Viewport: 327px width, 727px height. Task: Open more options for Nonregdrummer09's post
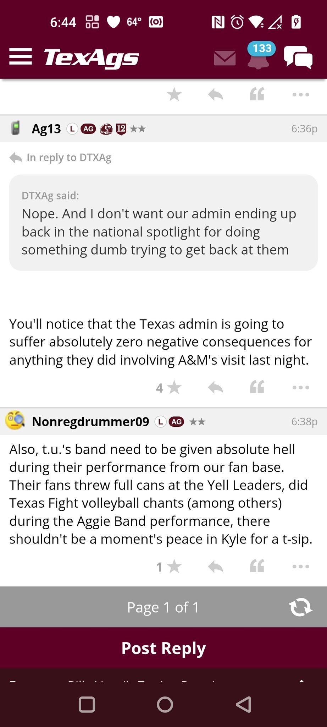301,567
